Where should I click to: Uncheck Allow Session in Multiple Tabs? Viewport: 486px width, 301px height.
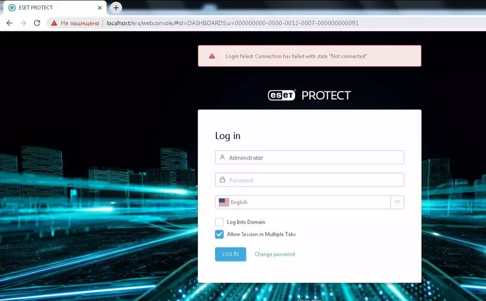[x=219, y=234]
